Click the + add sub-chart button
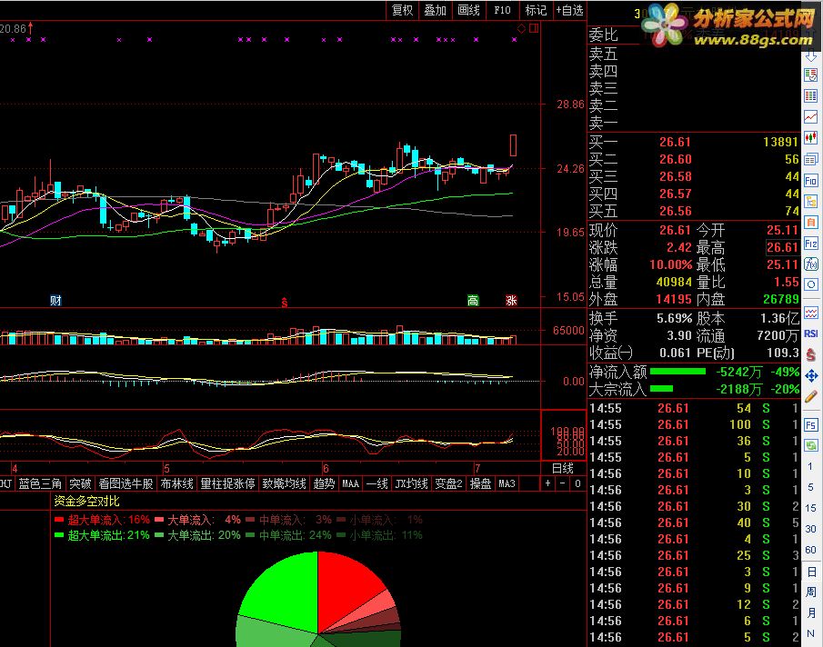Screen dimensions: 823x647 click(x=547, y=483)
